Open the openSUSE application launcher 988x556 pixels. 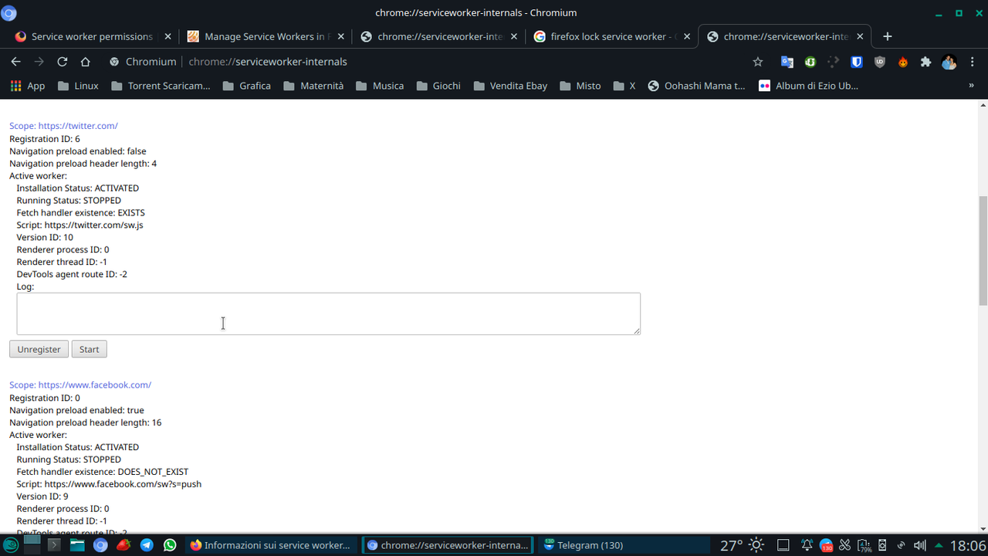tap(9, 545)
